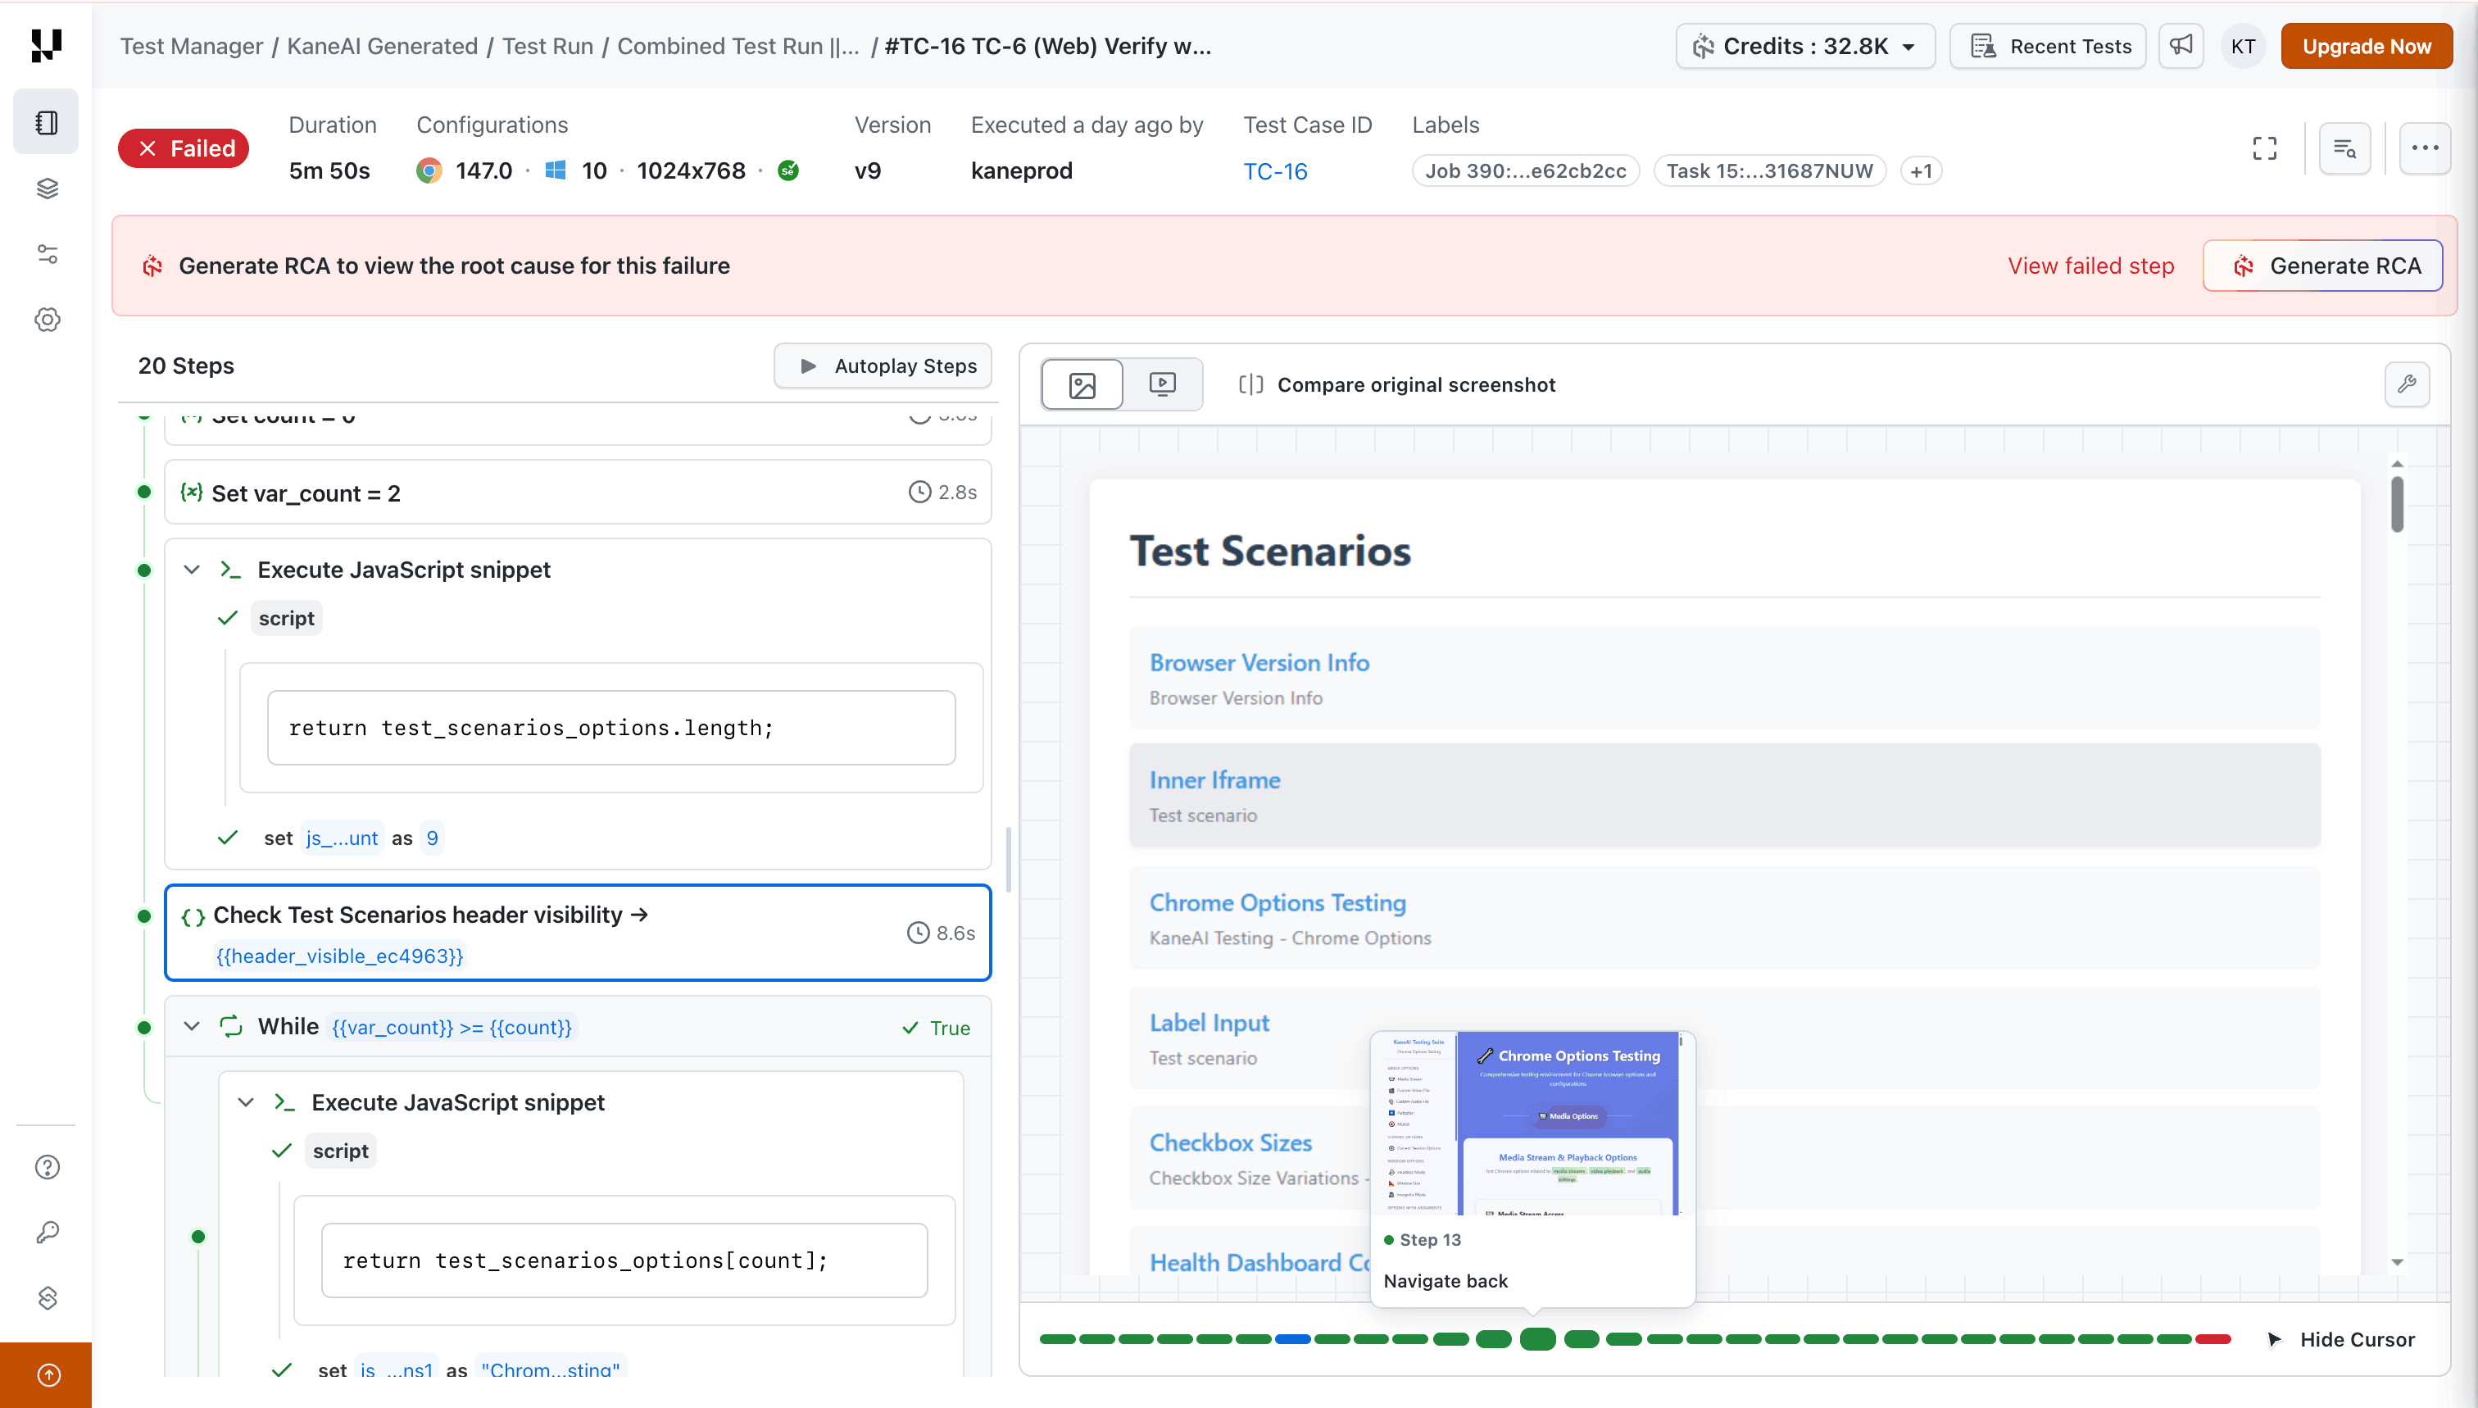Open the Combined Test Run breadcrumb
Viewport: 2478px width, 1408px height.
(737, 47)
